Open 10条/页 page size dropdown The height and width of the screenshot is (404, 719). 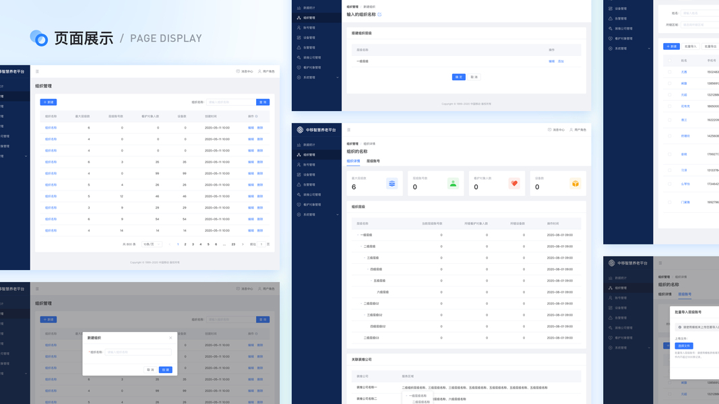pos(152,244)
